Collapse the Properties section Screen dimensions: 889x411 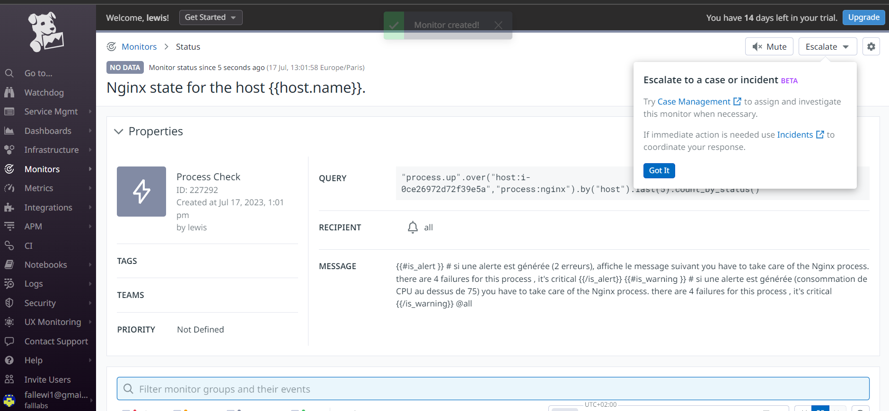[x=119, y=131]
